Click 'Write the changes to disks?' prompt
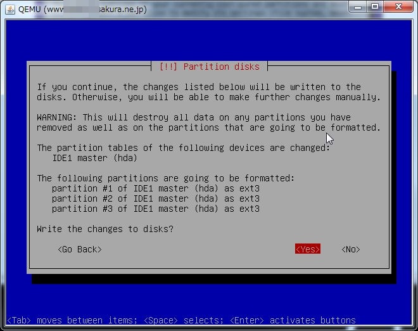The image size is (418, 331). (x=105, y=229)
